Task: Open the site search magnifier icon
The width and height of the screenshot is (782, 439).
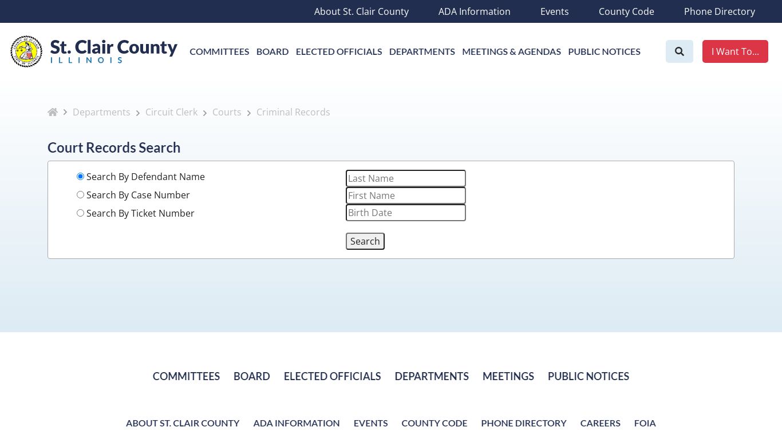Action: 680,51
